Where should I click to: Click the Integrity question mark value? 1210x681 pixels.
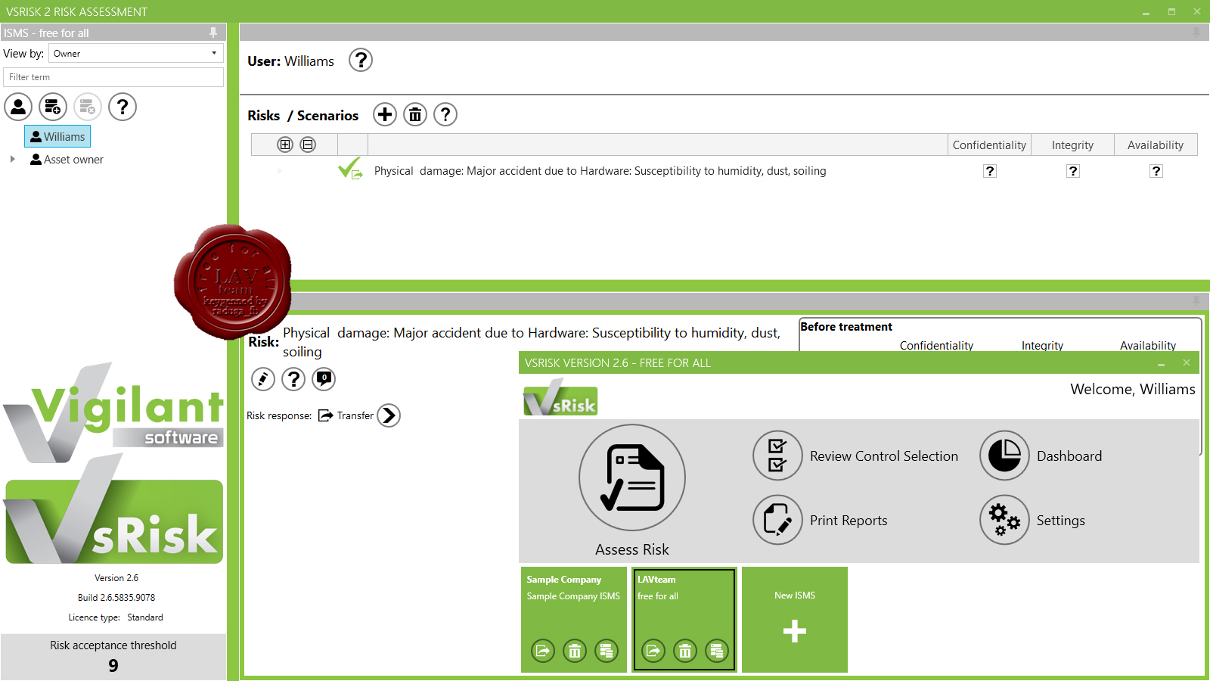[1073, 171]
